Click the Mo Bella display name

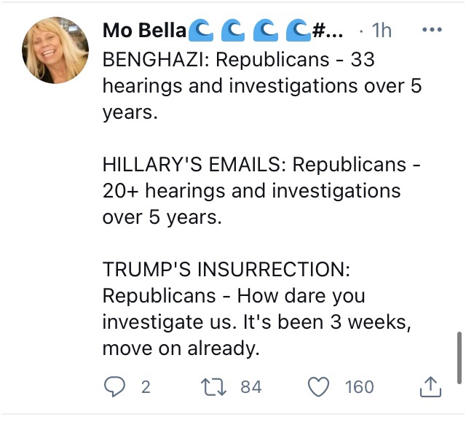[144, 31]
